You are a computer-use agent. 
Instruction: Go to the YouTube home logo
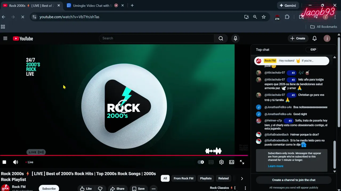(x=23, y=39)
